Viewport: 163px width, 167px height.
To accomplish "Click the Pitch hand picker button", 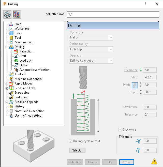I will click(135, 85).
